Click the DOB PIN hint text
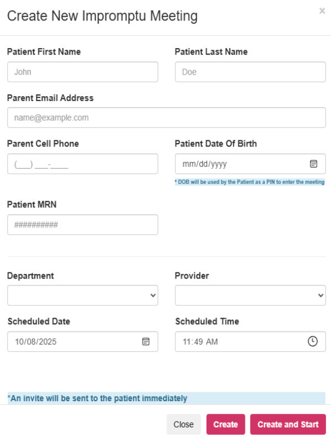 click(x=249, y=182)
